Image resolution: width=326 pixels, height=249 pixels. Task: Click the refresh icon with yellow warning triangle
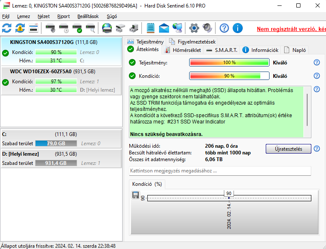(x=20, y=28)
